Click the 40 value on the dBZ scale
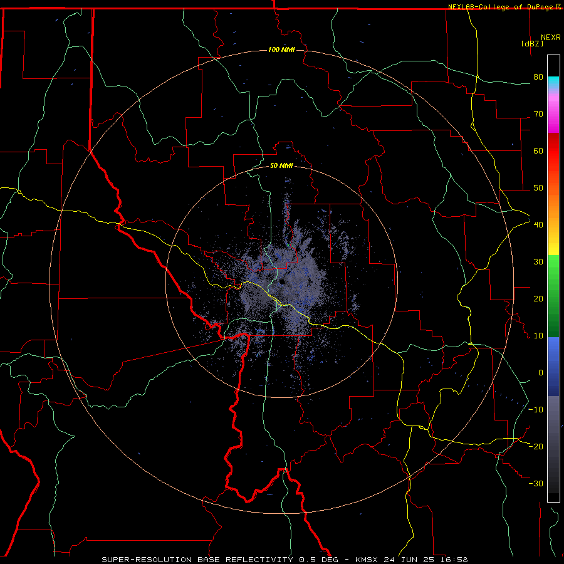Viewport: 564px width, 564px height. 538,225
